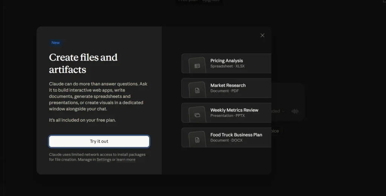Screen dimensions: 386x196
Task: Click the Pricing Analysis spreadsheet icon
Action: click(197, 66)
